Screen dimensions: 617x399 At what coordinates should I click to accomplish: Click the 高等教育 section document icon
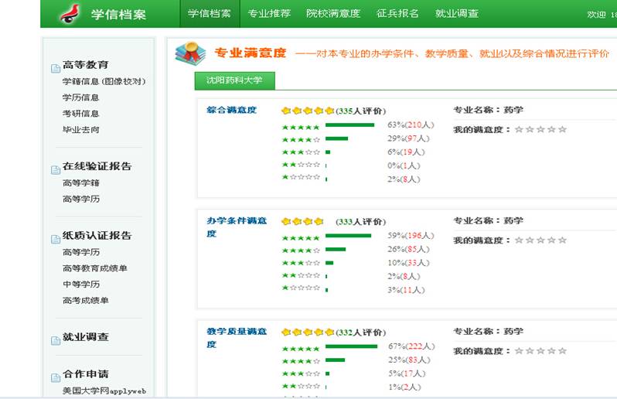pos(55,68)
